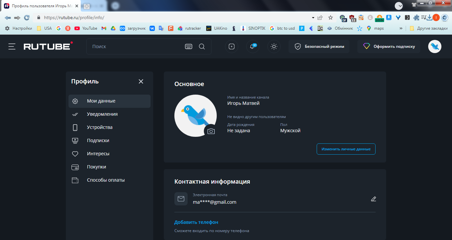Click the browser forward arrow
452x240 pixels.
pos(17,18)
